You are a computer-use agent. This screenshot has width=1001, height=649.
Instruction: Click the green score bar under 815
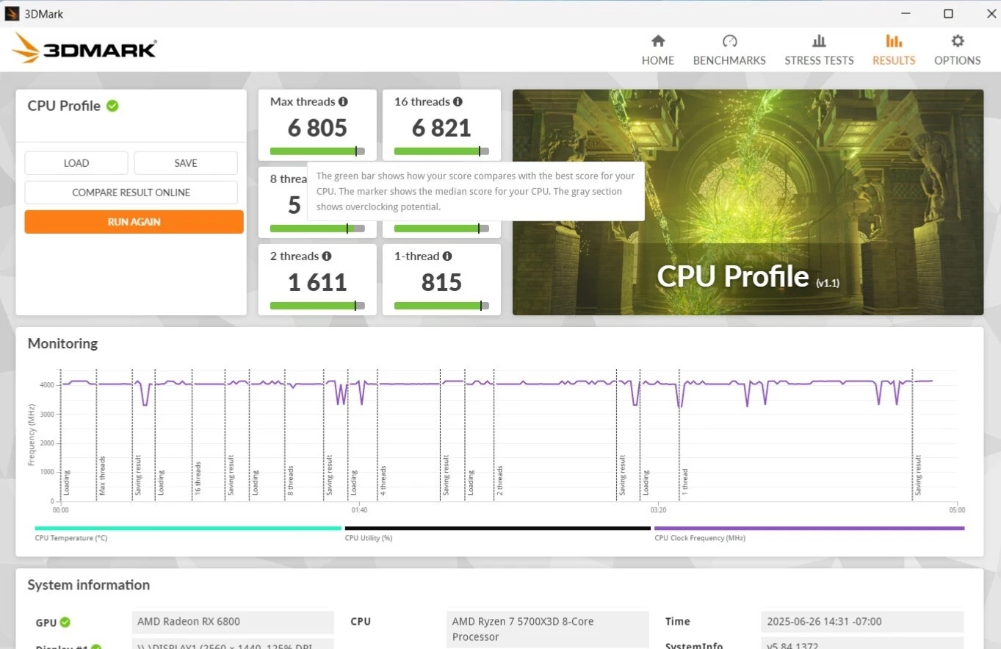tap(441, 306)
